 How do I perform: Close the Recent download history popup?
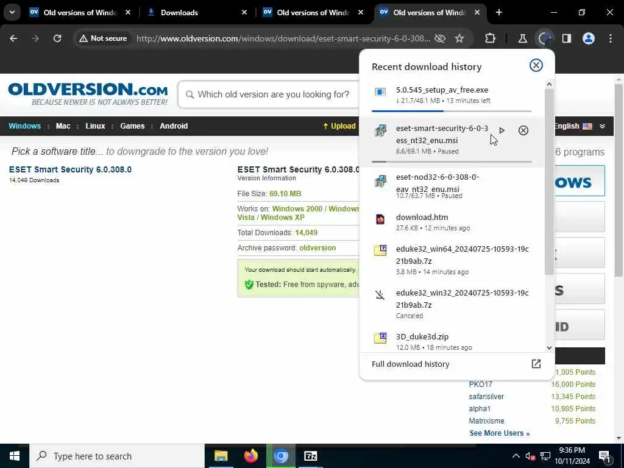[x=536, y=65]
